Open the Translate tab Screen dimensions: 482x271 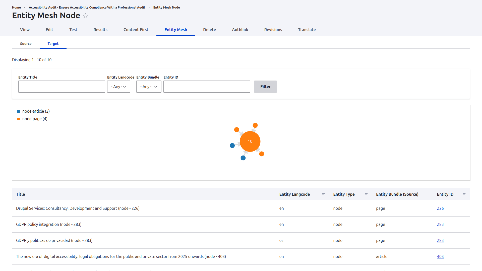pos(307,30)
